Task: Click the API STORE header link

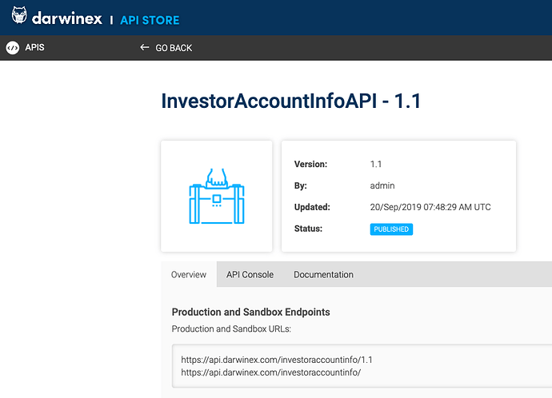Action: click(150, 20)
